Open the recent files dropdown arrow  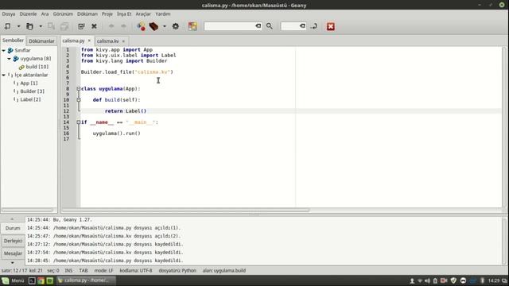[x=41, y=26]
